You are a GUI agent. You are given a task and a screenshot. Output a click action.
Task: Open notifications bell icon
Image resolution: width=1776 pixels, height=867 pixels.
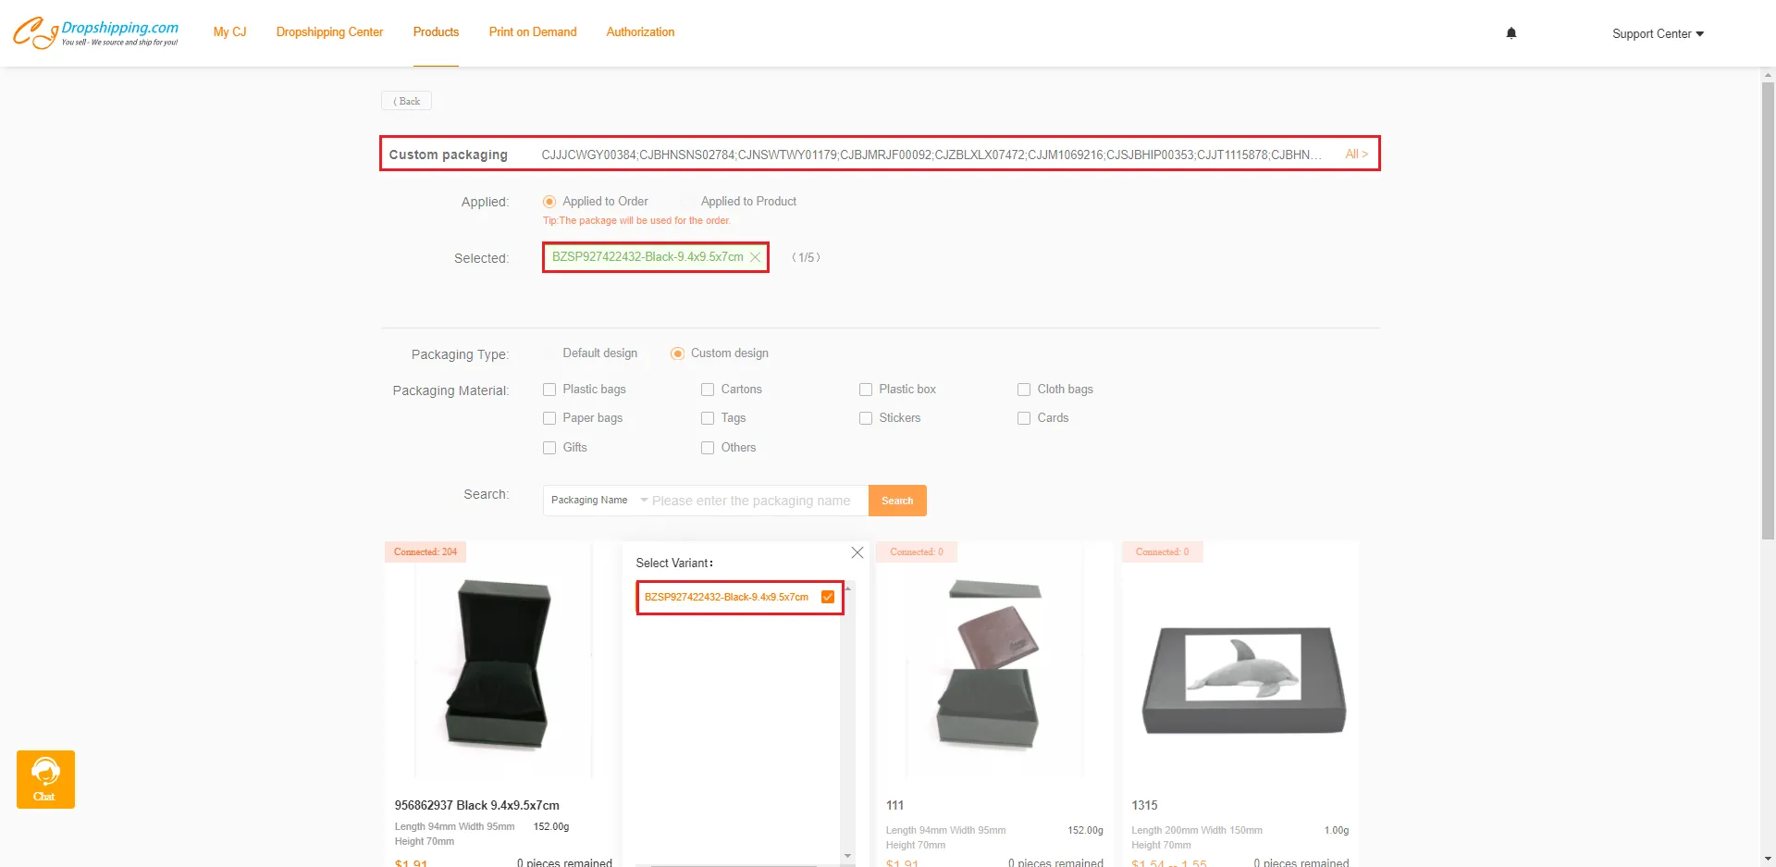(x=1511, y=33)
